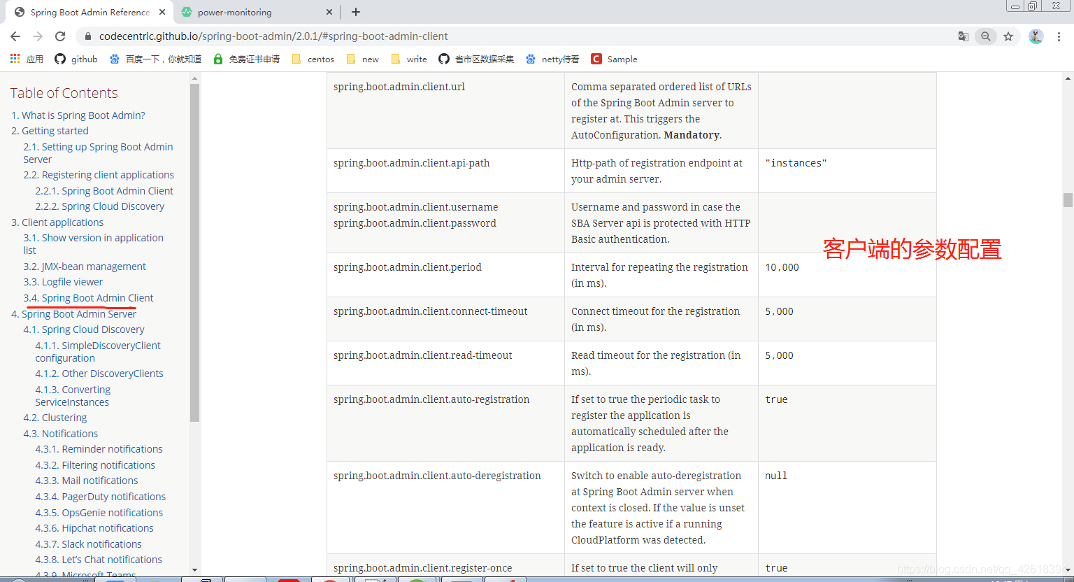Open '2.2.1. Spring Boot Admin Client' link
This screenshot has height=582, width=1074.
point(104,191)
